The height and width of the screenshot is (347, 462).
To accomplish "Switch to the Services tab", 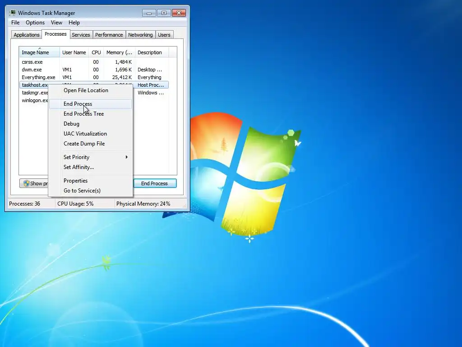I will [81, 35].
